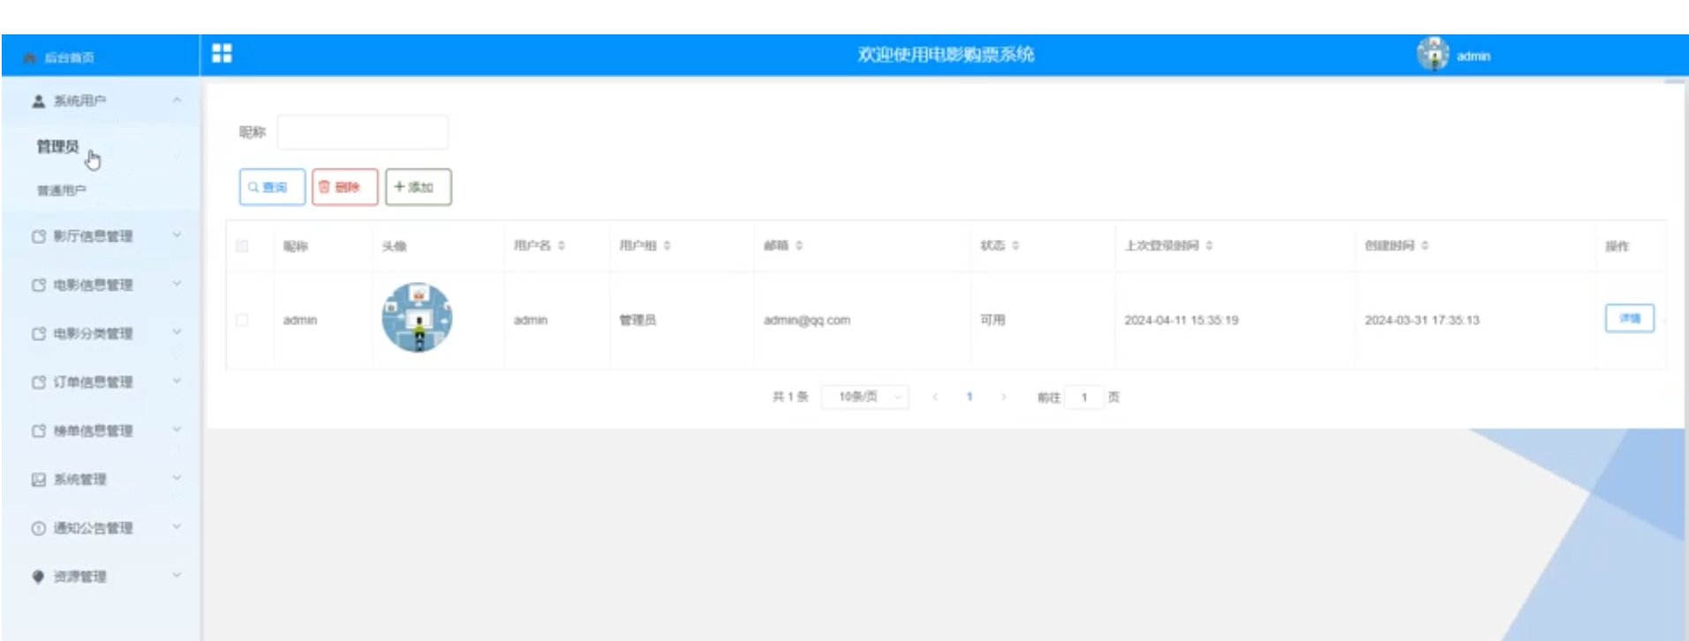Open the 影厅信息管理 menu label
The image size is (1689, 641).
[93, 236]
